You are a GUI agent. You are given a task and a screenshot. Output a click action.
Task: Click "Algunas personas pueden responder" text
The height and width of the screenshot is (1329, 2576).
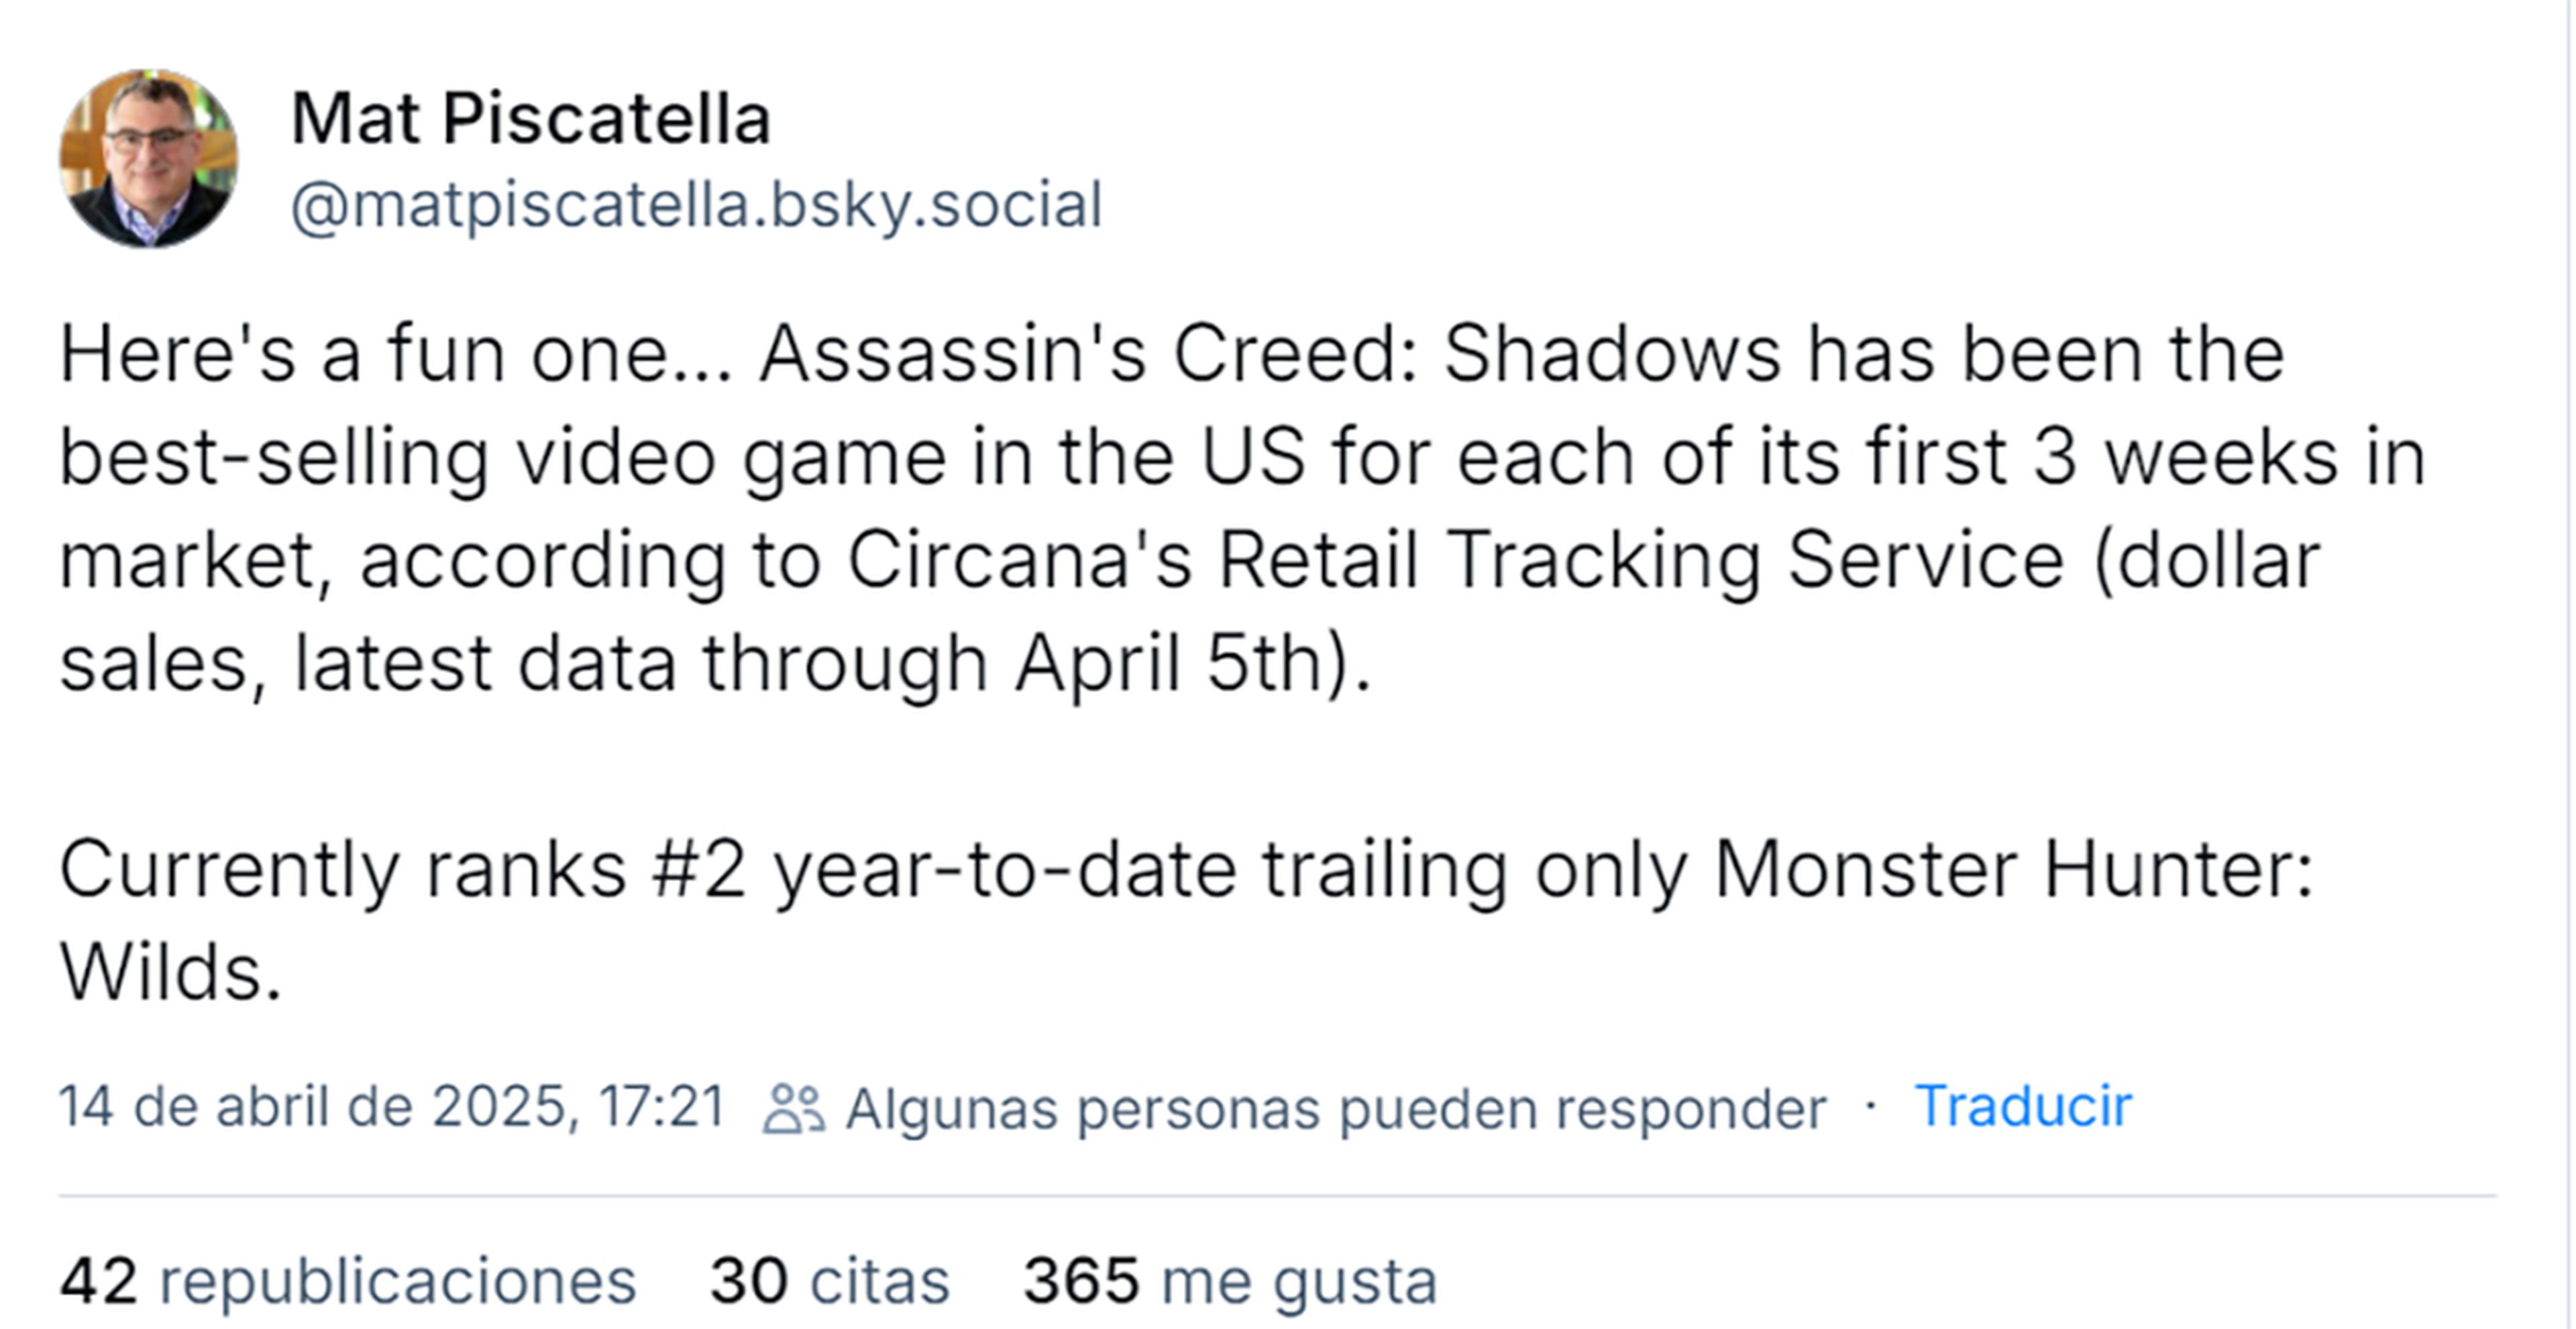(1336, 1109)
